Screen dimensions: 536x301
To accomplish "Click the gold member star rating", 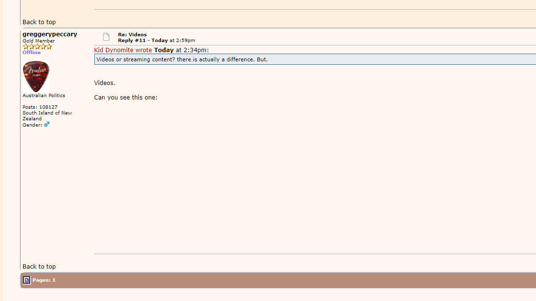I will (x=37, y=47).
